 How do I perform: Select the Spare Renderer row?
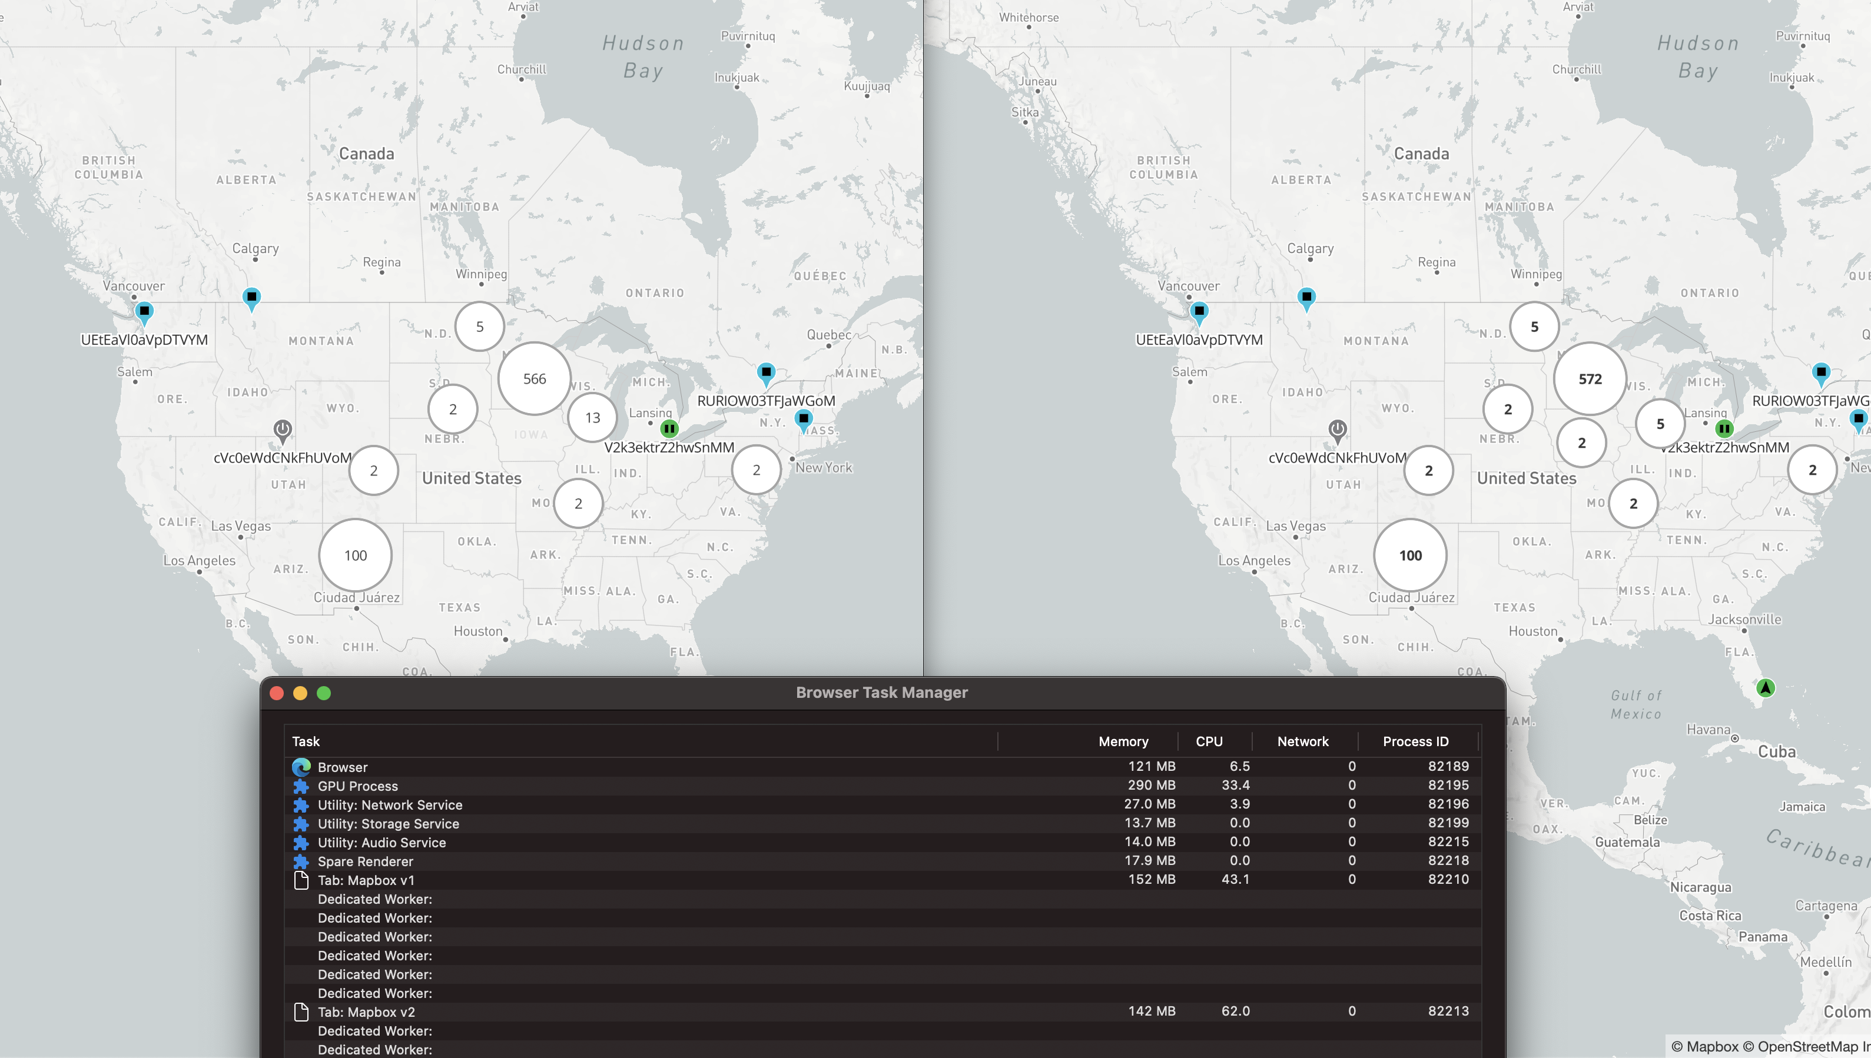pyautogui.click(x=883, y=861)
